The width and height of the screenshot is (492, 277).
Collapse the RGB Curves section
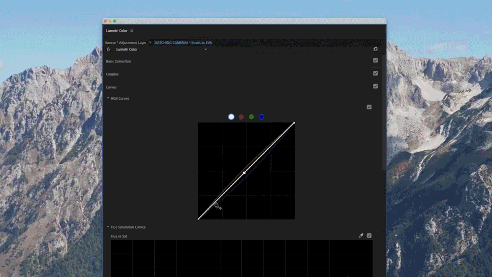pyautogui.click(x=108, y=98)
